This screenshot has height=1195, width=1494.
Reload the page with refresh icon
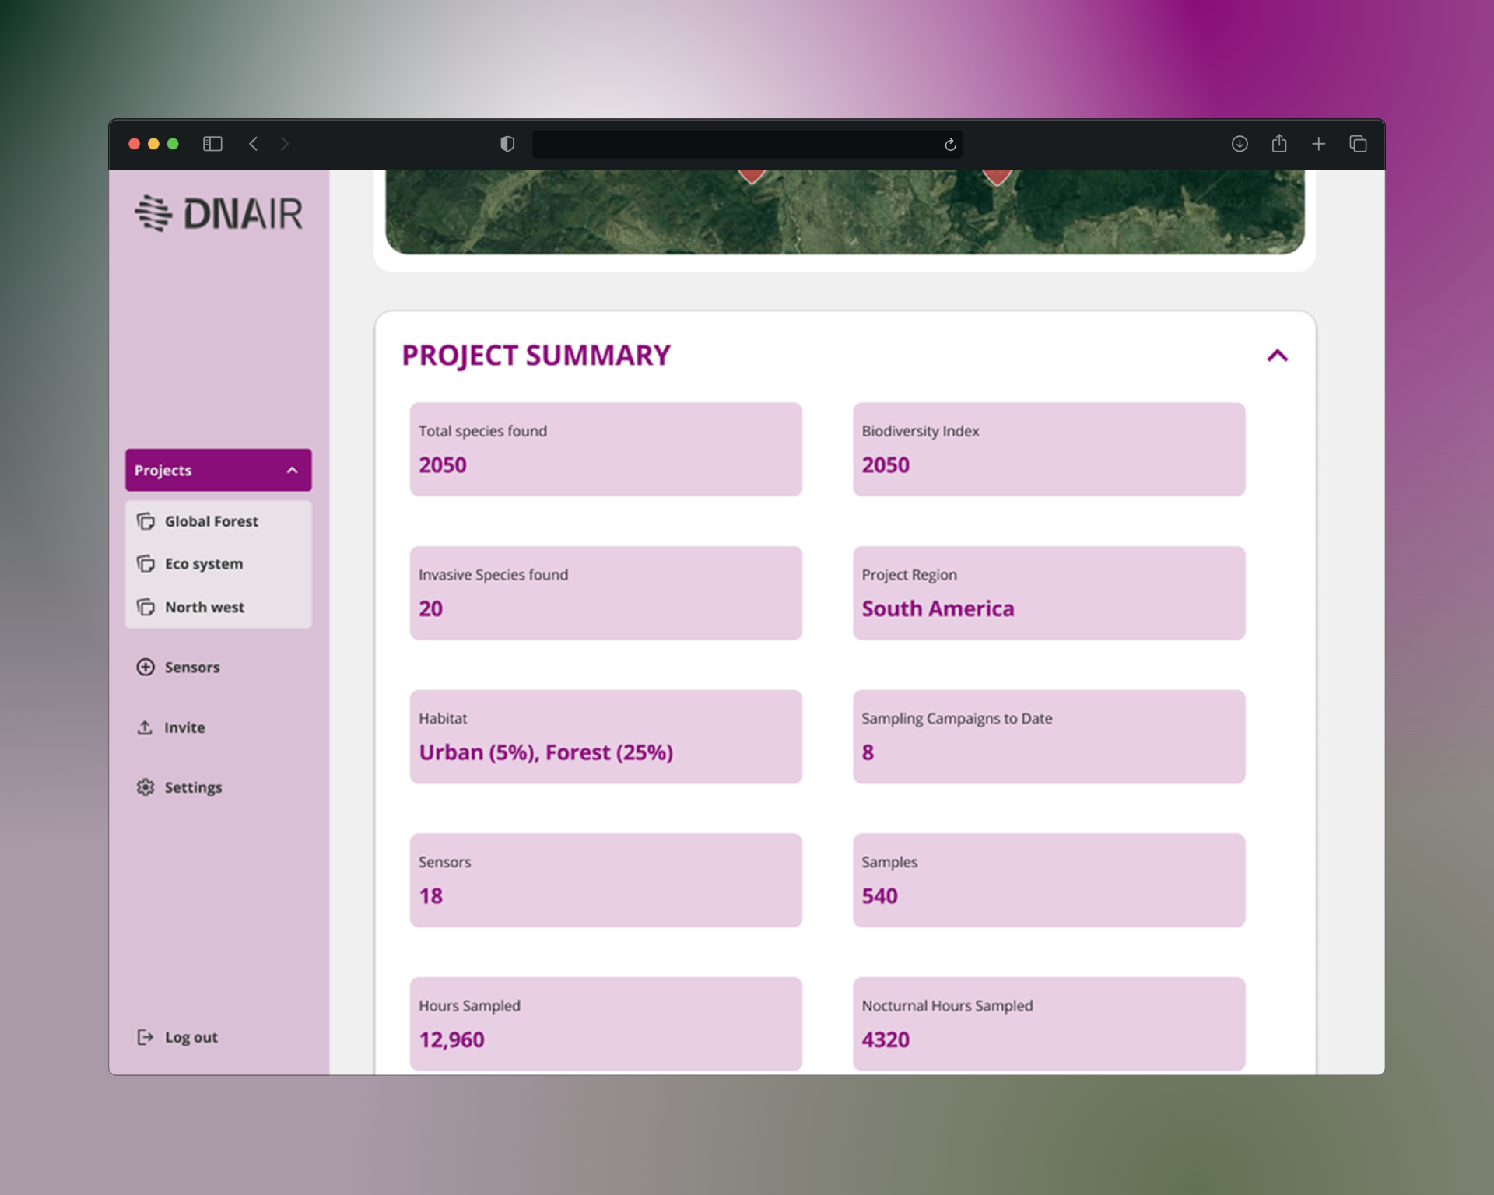(950, 145)
